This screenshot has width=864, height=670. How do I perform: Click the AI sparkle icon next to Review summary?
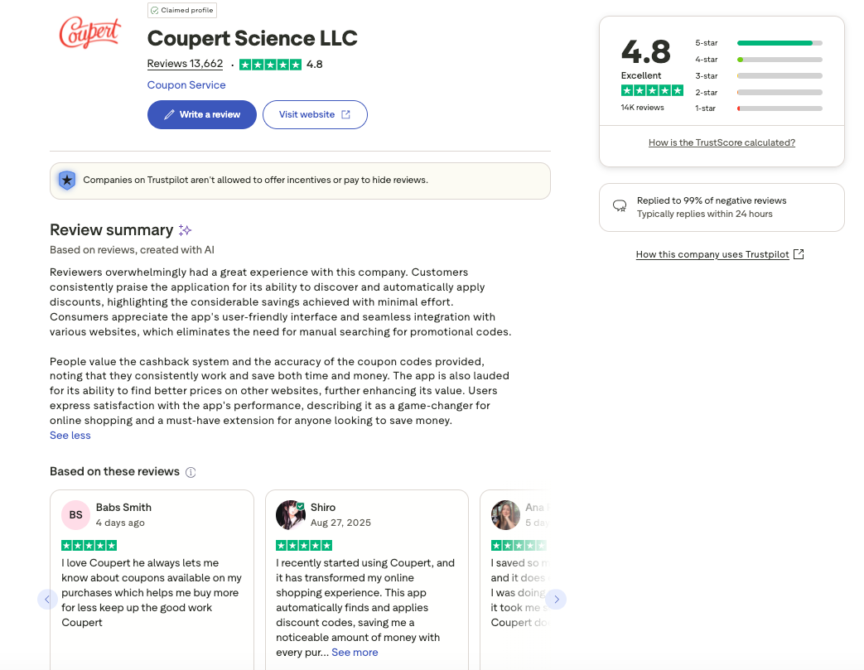click(x=186, y=229)
